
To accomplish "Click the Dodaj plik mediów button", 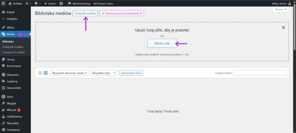I will click(x=85, y=14).
